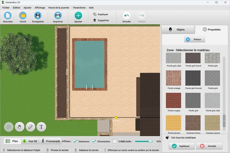Image resolution: width=230 pixels, height=153 pixels.
Task: Click Voir tous les matériaux link
Action: pos(183,137)
